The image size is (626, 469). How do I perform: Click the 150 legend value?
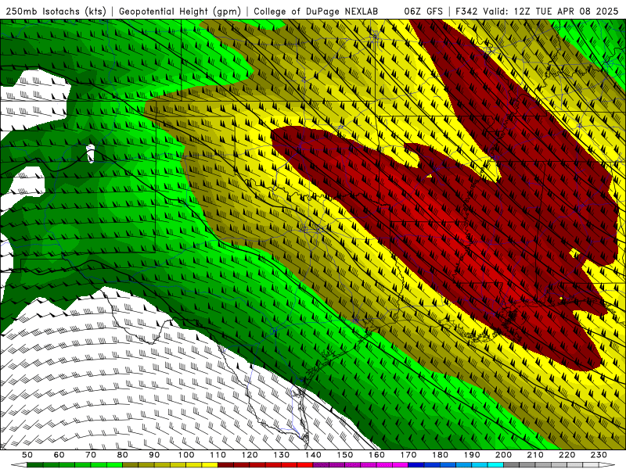(345, 455)
